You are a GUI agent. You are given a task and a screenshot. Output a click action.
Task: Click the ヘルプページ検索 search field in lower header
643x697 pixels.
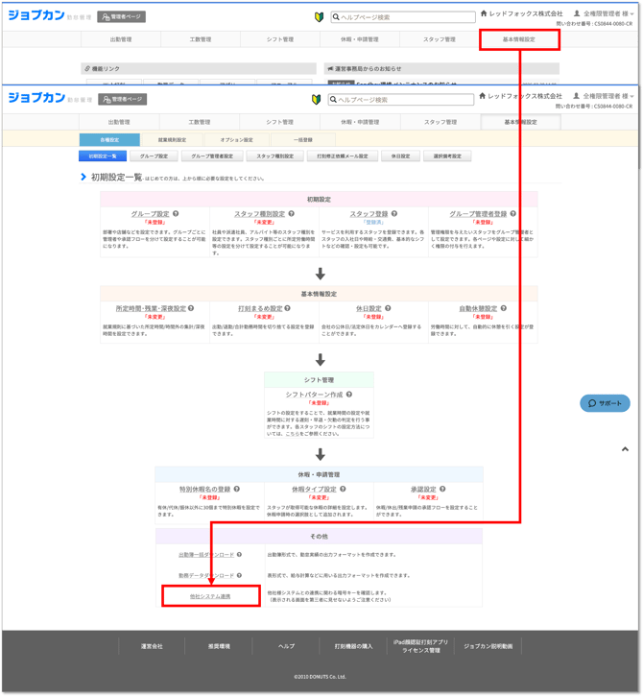(404, 100)
